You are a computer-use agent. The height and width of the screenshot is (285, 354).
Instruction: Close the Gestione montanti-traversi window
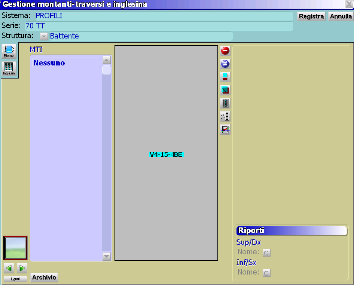(x=349, y=4)
